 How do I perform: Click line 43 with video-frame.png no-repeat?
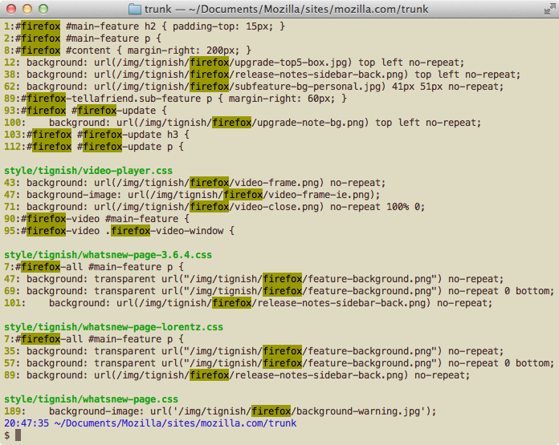[195, 183]
